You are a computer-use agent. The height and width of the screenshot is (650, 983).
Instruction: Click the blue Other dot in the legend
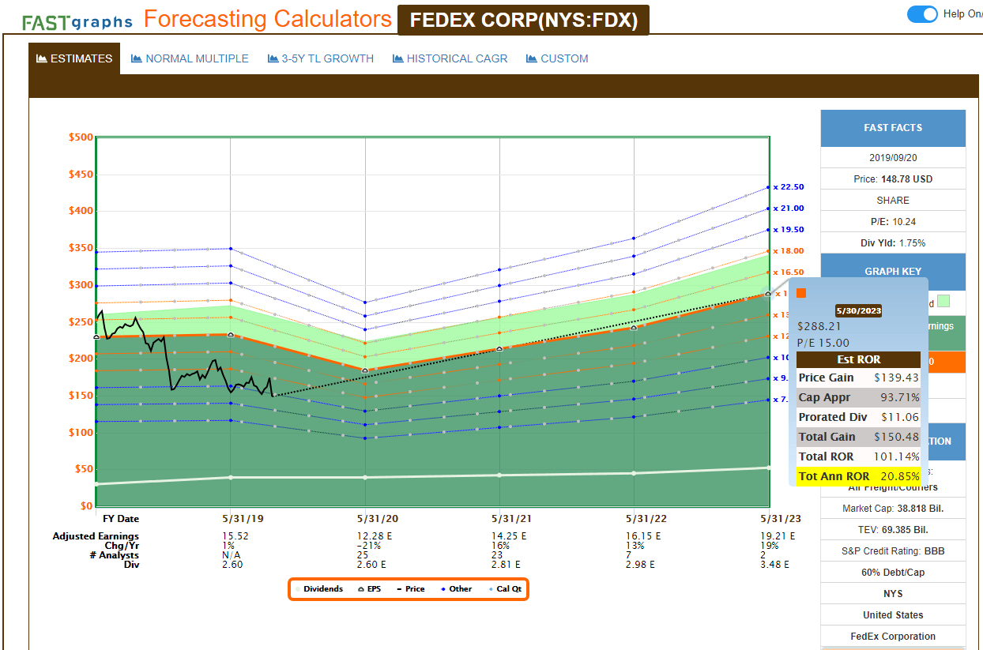coord(443,589)
